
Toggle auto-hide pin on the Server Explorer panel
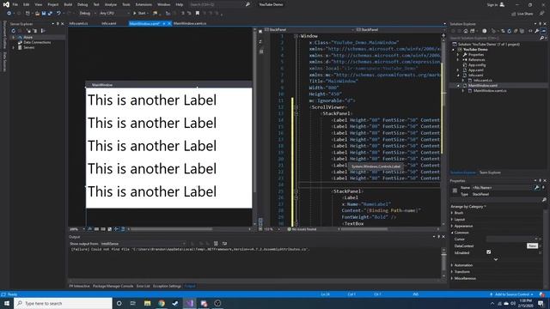tap(58, 24)
